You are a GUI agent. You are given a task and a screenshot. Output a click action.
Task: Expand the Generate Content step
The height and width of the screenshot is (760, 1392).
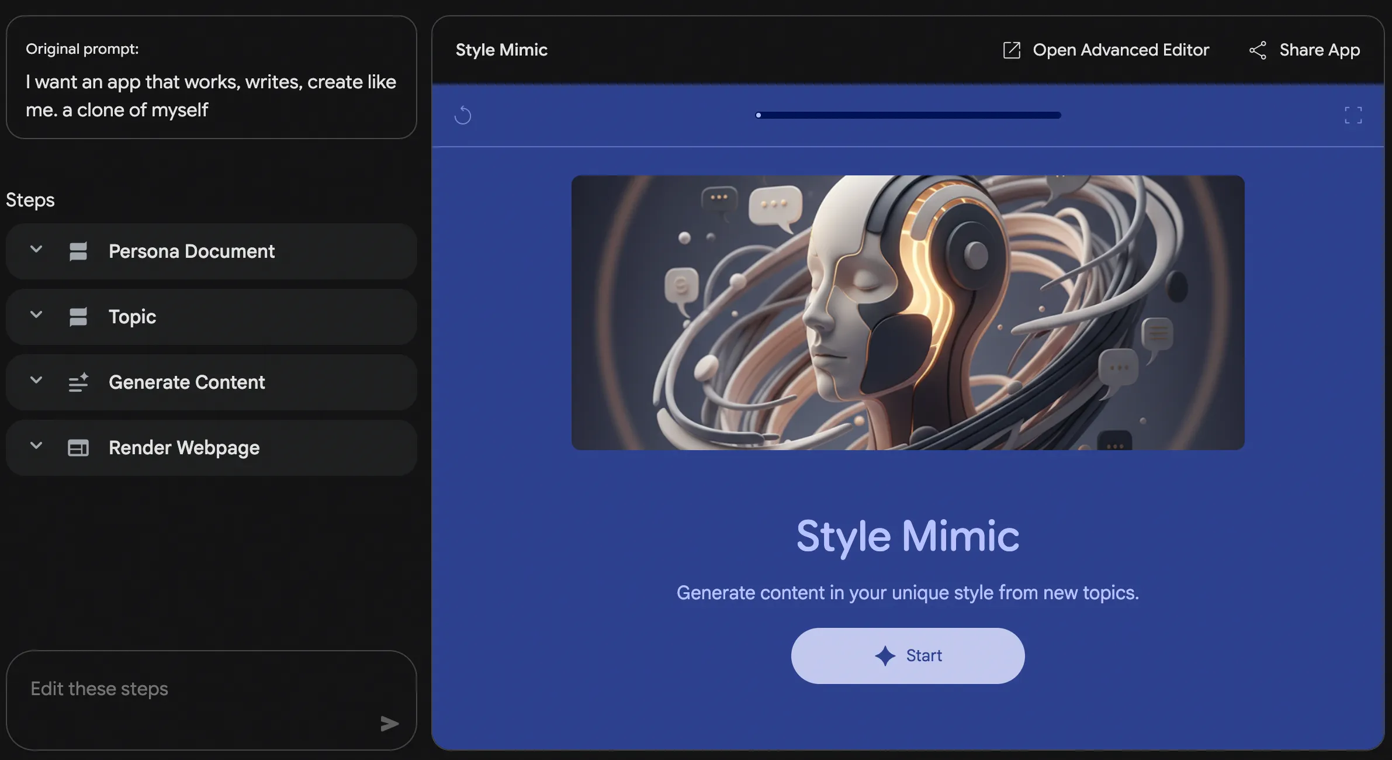click(x=36, y=380)
